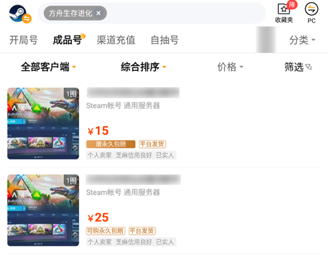Select the 开局号 tab
Screen dimensions: 328x256
tap(24, 40)
